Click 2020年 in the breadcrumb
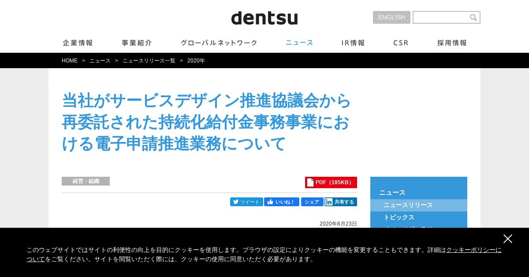 point(196,61)
